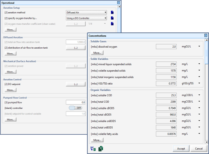Open total inorganic suspended solids unit dropdown
The image size is (209, 154).
[199, 77]
